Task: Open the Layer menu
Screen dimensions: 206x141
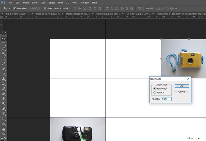Action: click(x=35, y=3)
